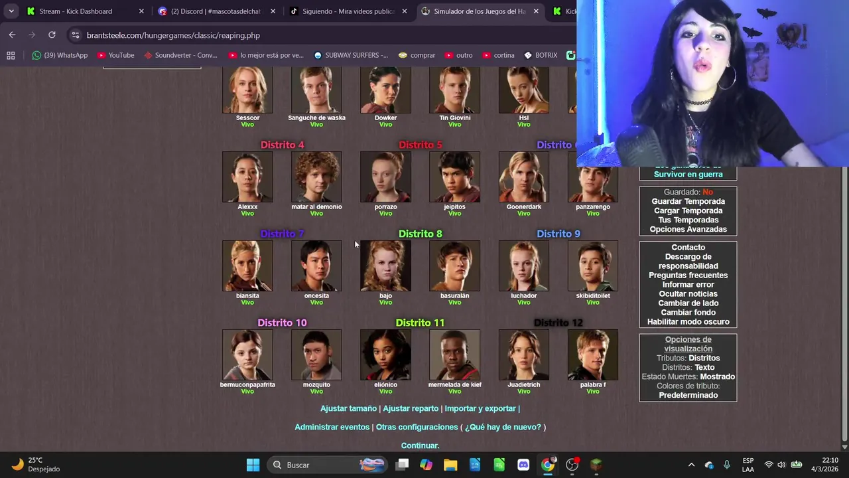Switch to the TikTok Siguiendo tab
Viewport: 849px width, 478px height.
point(348,11)
